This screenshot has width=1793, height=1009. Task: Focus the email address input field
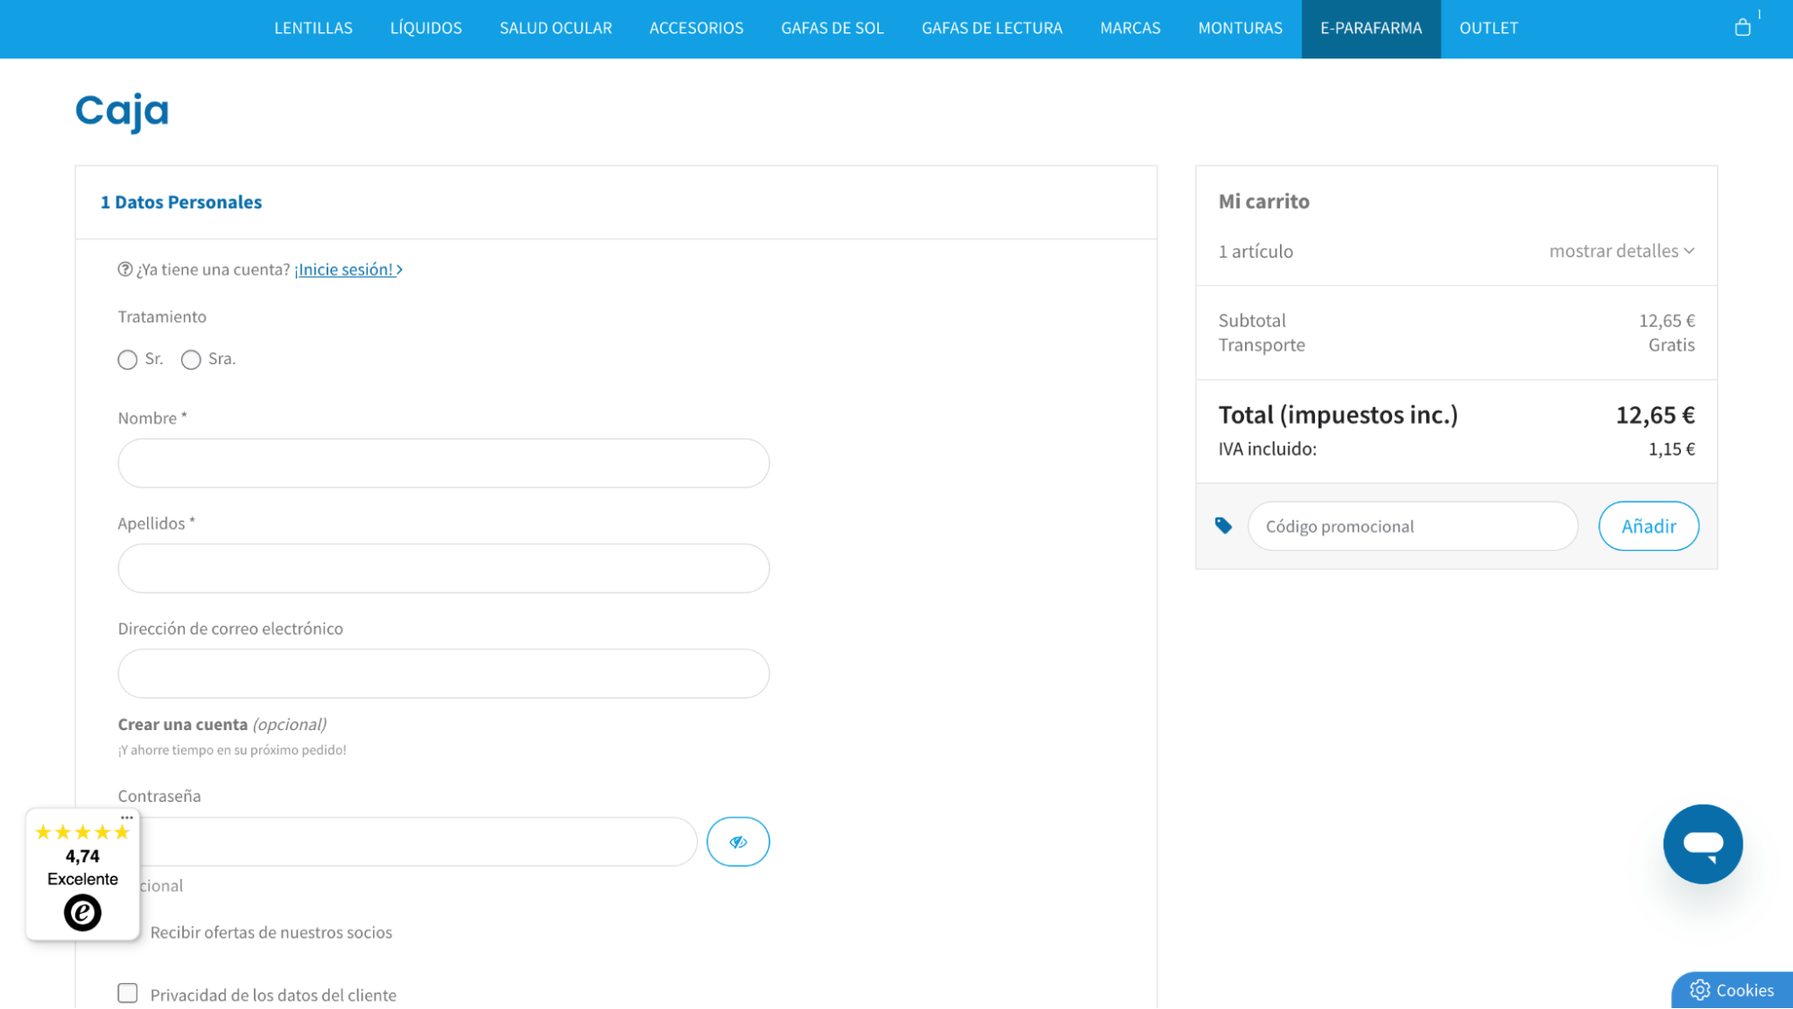tap(443, 674)
